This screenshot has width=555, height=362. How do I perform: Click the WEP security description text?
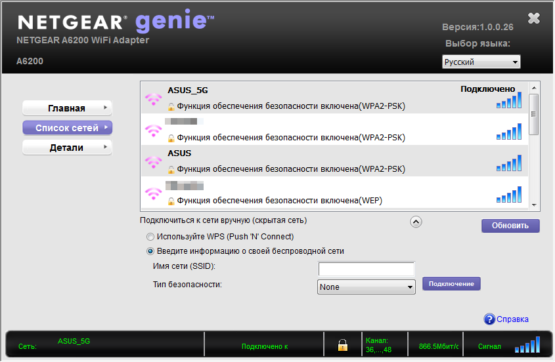tap(280, 201)
